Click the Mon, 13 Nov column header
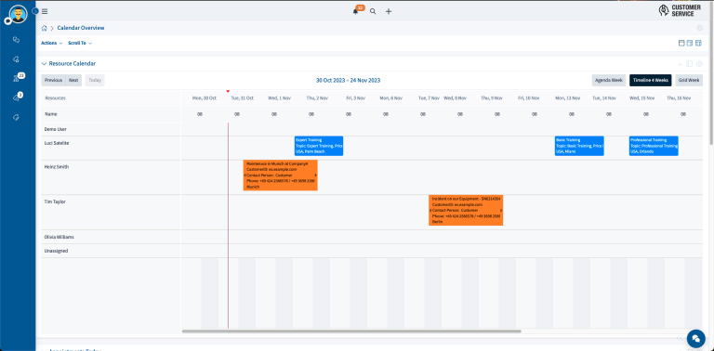 point(567,98)
